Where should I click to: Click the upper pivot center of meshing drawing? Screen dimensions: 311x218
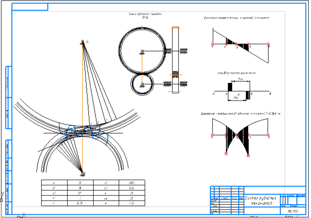(x=83, y=42)
